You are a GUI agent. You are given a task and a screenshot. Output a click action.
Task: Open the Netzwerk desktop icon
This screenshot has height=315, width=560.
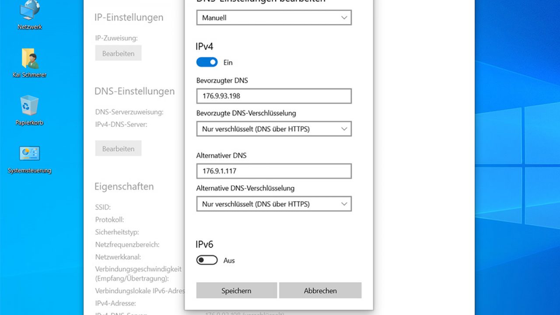tap(30, 15)
